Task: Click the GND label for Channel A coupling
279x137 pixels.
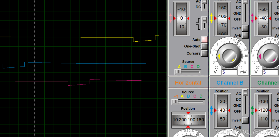Action: pos(237,13)
